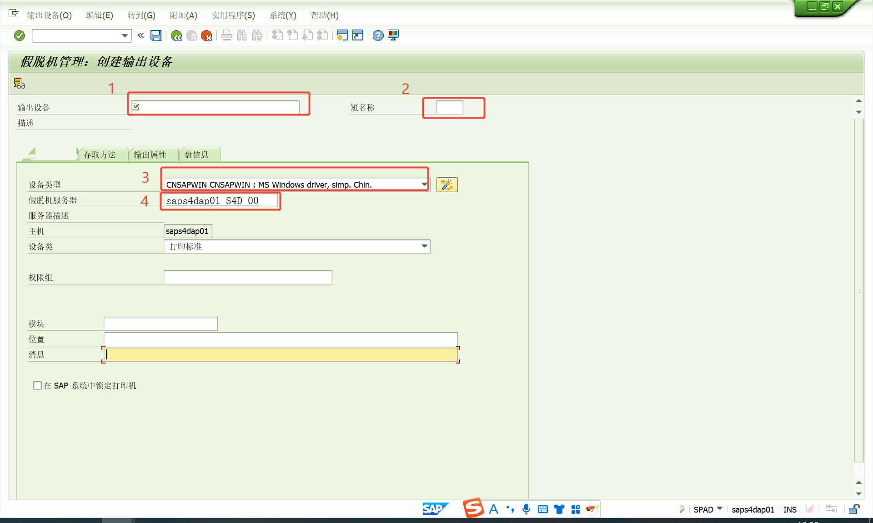
Task: Click the Sogou input method S icon
Action: 473,508
